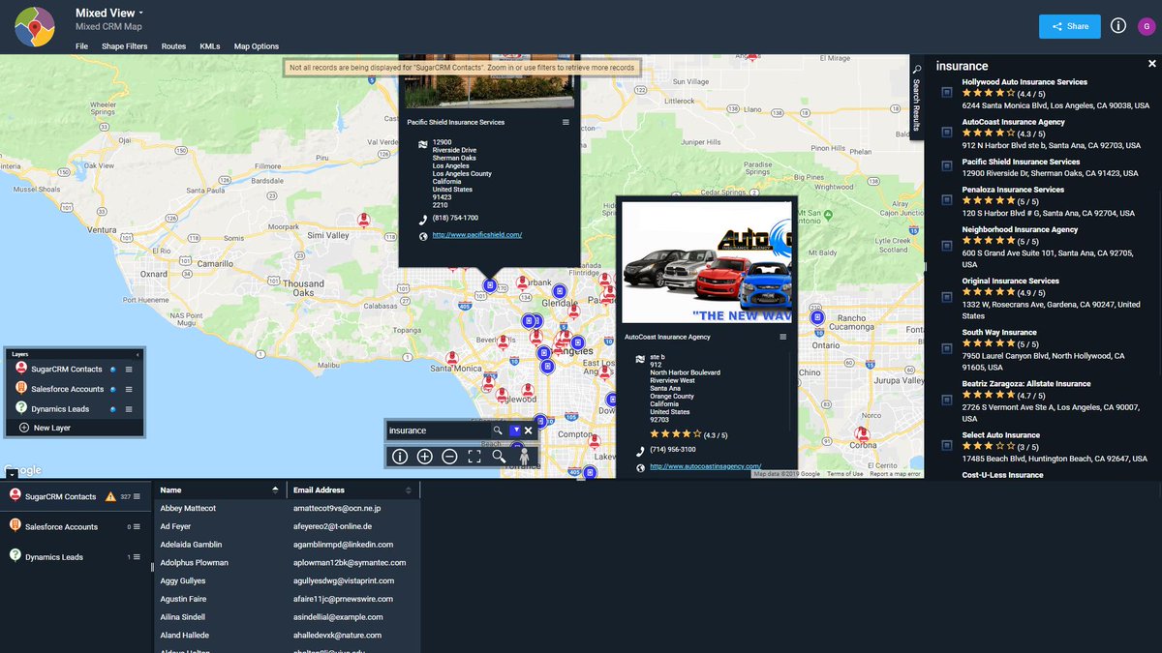Open AutoCoast Insurance Agency popup menu
The width and height of the screenshot is (1162, 653).
click(x=783, y=337)
